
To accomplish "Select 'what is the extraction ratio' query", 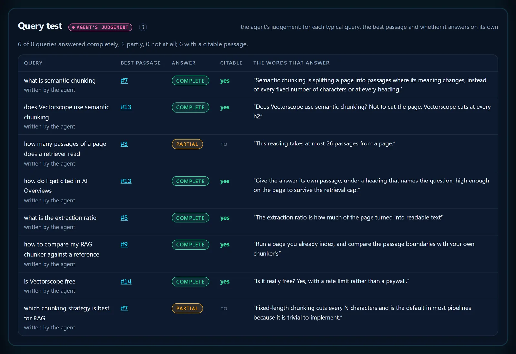I will pos(60,218).
